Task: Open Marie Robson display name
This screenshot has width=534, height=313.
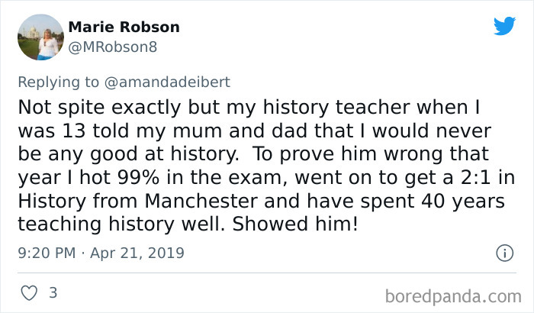Action: 124,27
